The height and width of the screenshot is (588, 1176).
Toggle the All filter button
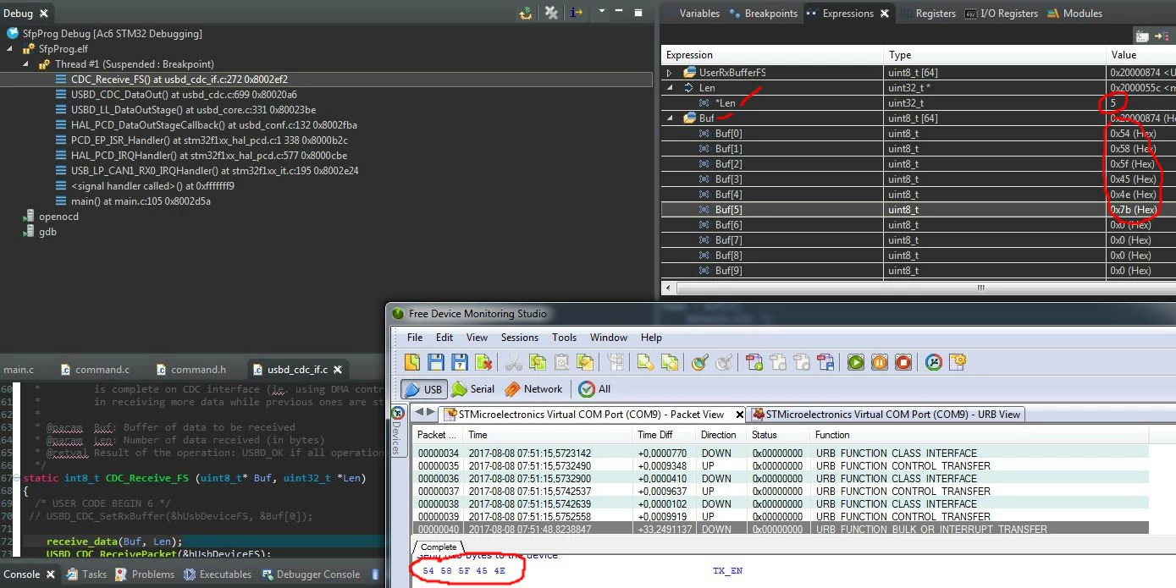click(595, 389)
